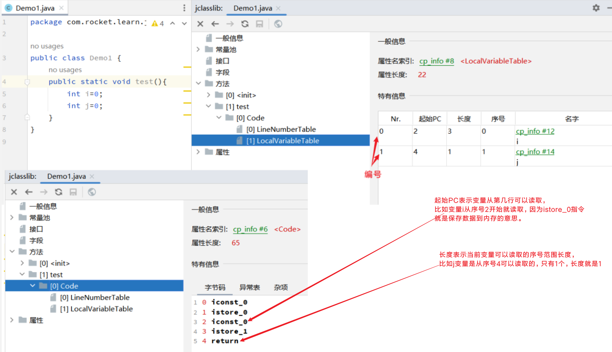612x352 pixels.
Task: Collapse the [1] test method in upper tree
Action: pyautogui.click(x=209, y=106)
